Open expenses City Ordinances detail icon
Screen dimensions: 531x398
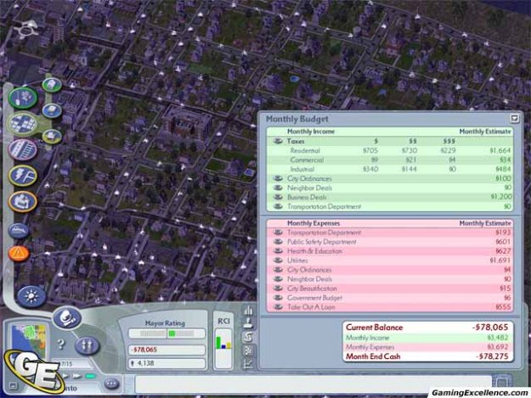(x=278, y=270)
